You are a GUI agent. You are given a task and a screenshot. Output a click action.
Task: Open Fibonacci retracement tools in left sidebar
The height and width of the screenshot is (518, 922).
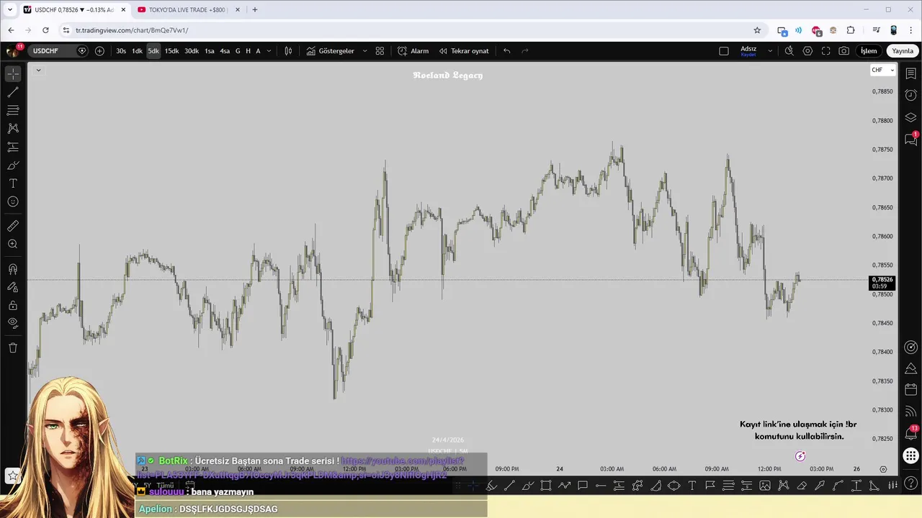point(13,110)
